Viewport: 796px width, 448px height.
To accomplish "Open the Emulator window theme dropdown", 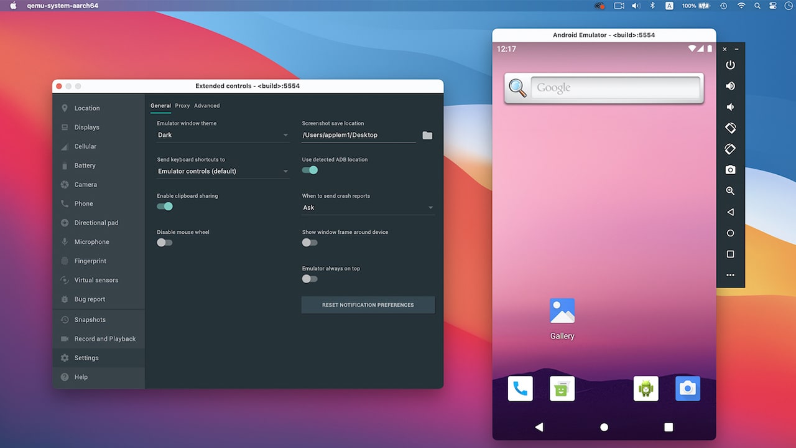I will 223,134.
